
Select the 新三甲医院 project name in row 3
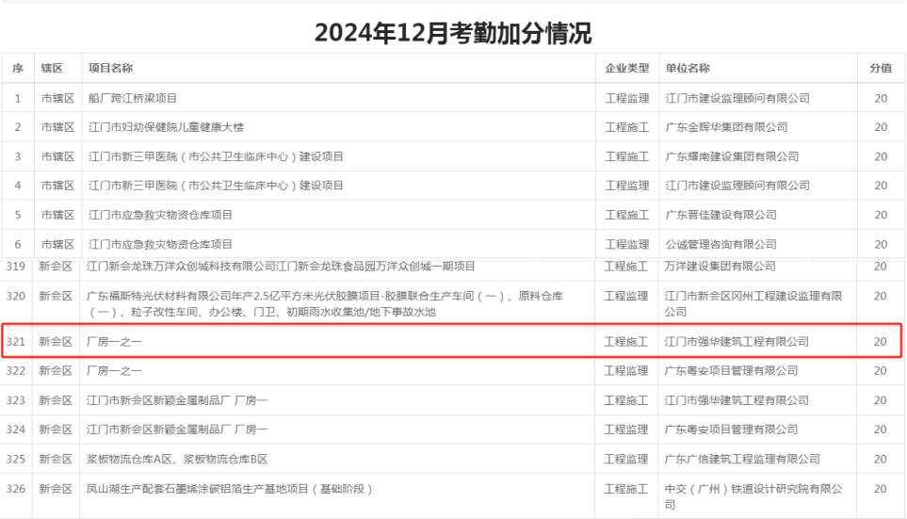pyautogui.click(x=216, y=156)
